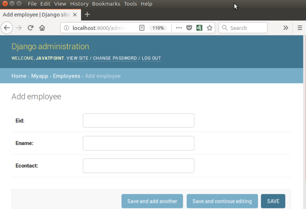Open Employees breadcrumb link
306x209 pixels.
point(67,76)
